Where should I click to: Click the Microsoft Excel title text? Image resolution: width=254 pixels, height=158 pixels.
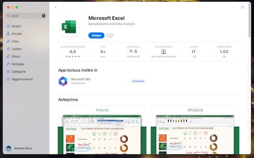[107, 18]
